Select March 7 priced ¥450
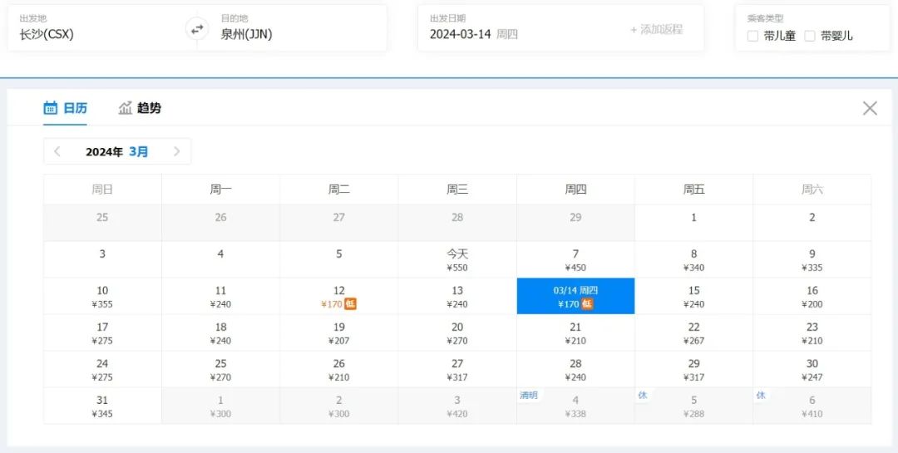898x453 pixels. pyautogui.click(x=575, y=259)
